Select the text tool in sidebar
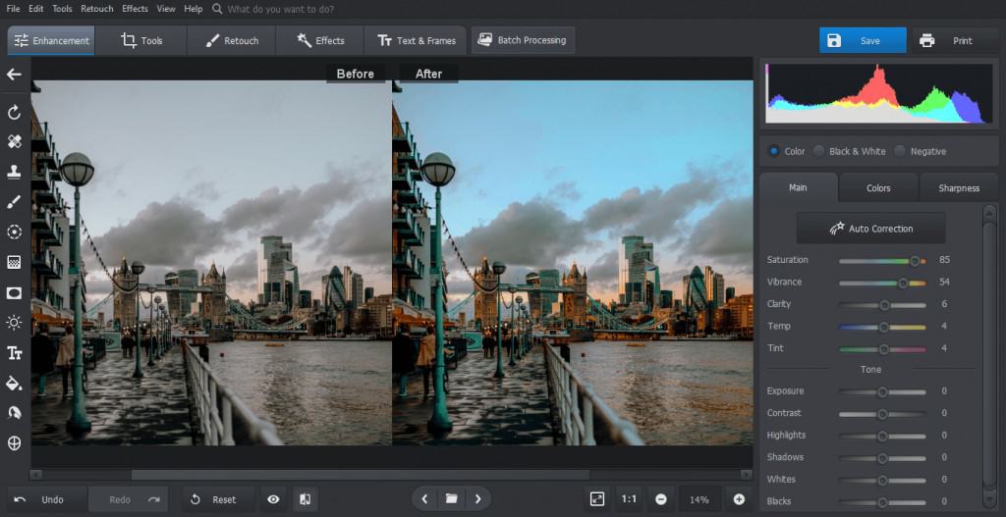Screen dimensions: 1006x517 [14, 353]
